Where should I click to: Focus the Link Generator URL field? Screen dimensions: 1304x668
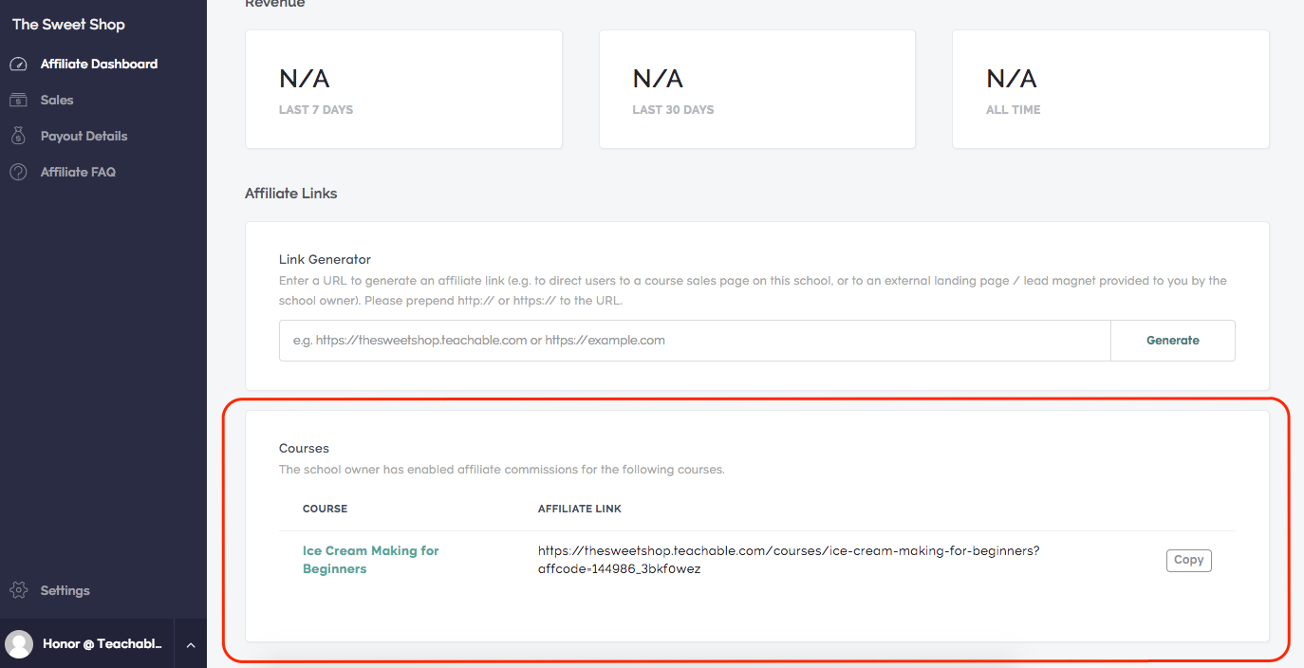click(695, 341)
